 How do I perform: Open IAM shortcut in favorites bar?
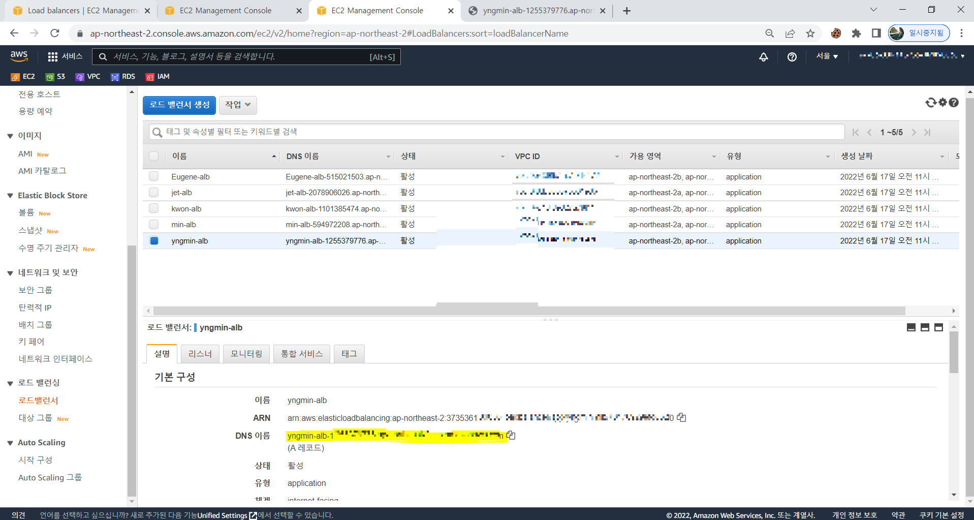(x=158, y=77)
